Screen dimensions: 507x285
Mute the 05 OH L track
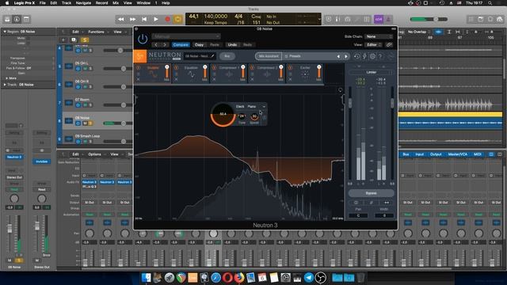click(85, 69)
